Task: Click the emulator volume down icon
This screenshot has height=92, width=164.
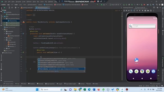Action: 129,10
